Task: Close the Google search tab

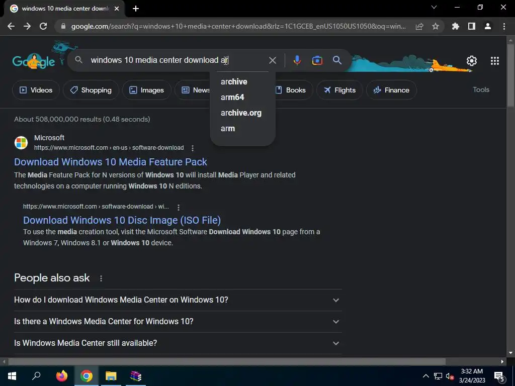Action: coord(117,9)
